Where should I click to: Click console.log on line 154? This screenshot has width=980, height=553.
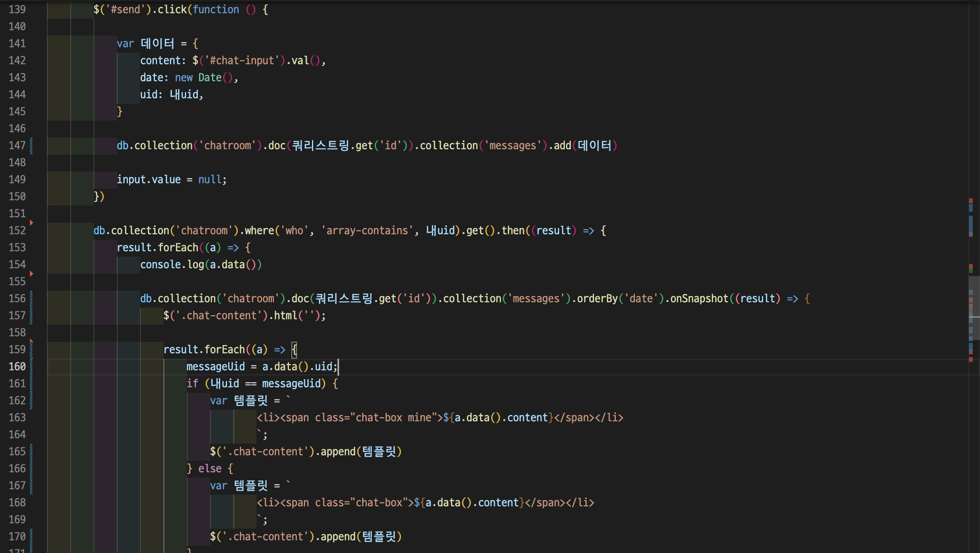tap(172, 265)
